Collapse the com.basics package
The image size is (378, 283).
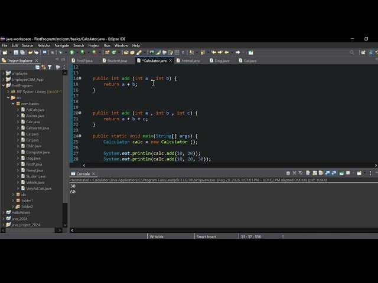coord(13,104)
